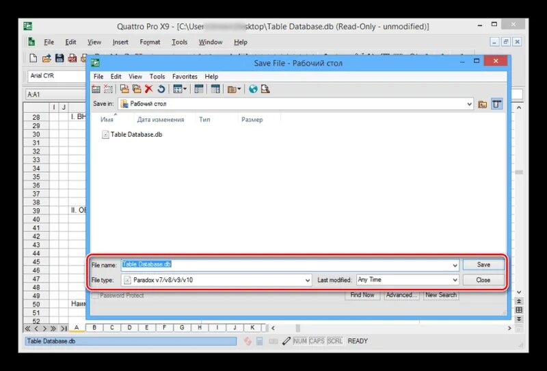Image resolution: width=547 pixels, height=371 pixels.
Task: Open the Last modified dropdown showing Any Time
Action: point(408,280)
